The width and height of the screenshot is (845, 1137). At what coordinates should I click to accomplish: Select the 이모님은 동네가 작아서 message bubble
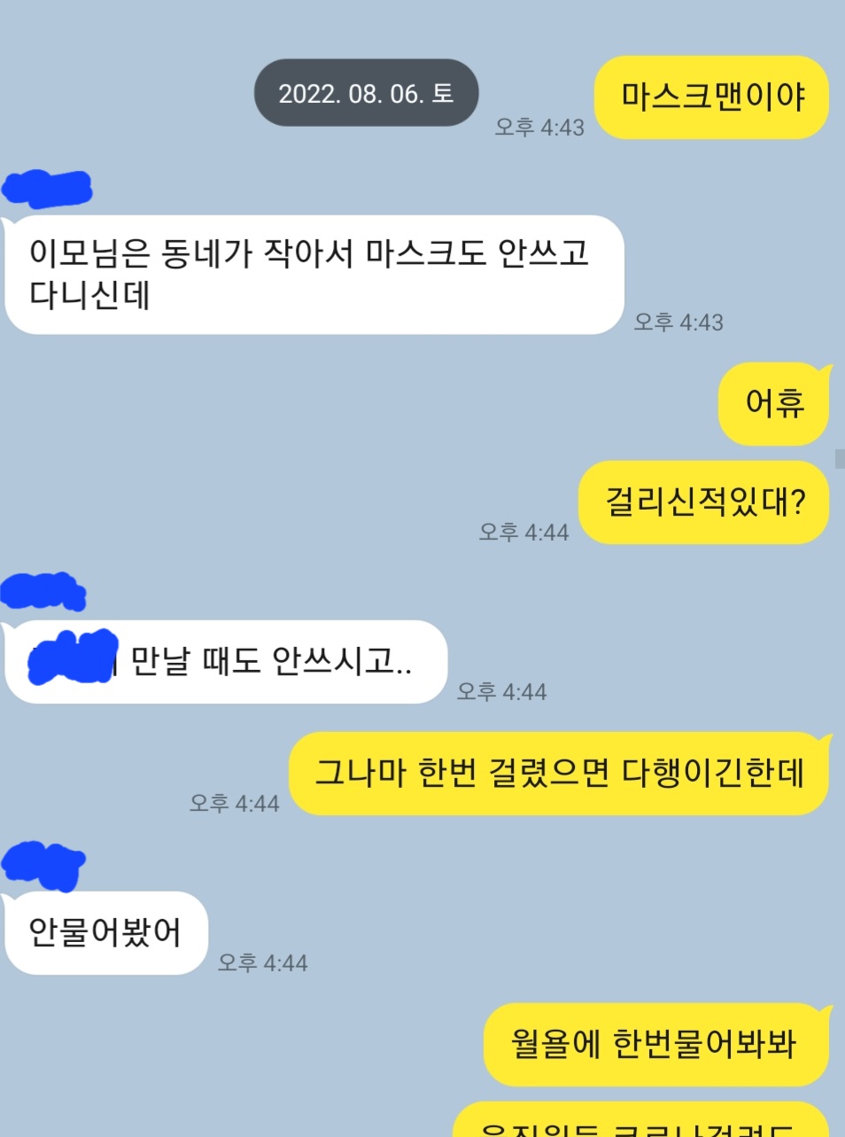(x=314, y=275)
